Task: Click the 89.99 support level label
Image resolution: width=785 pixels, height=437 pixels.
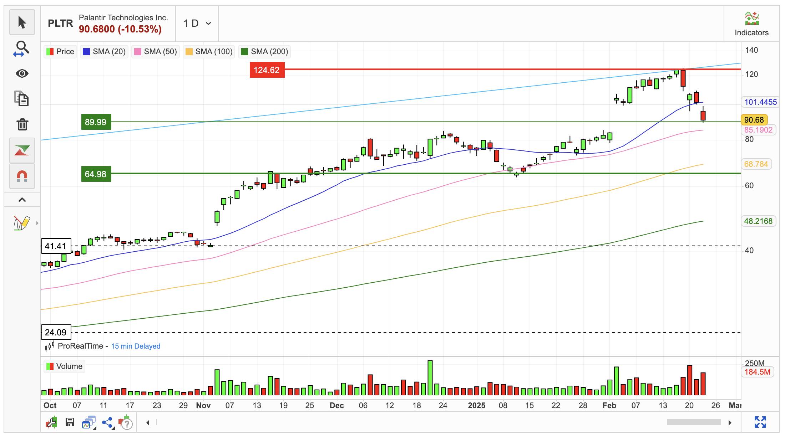Action: point(96,122)
